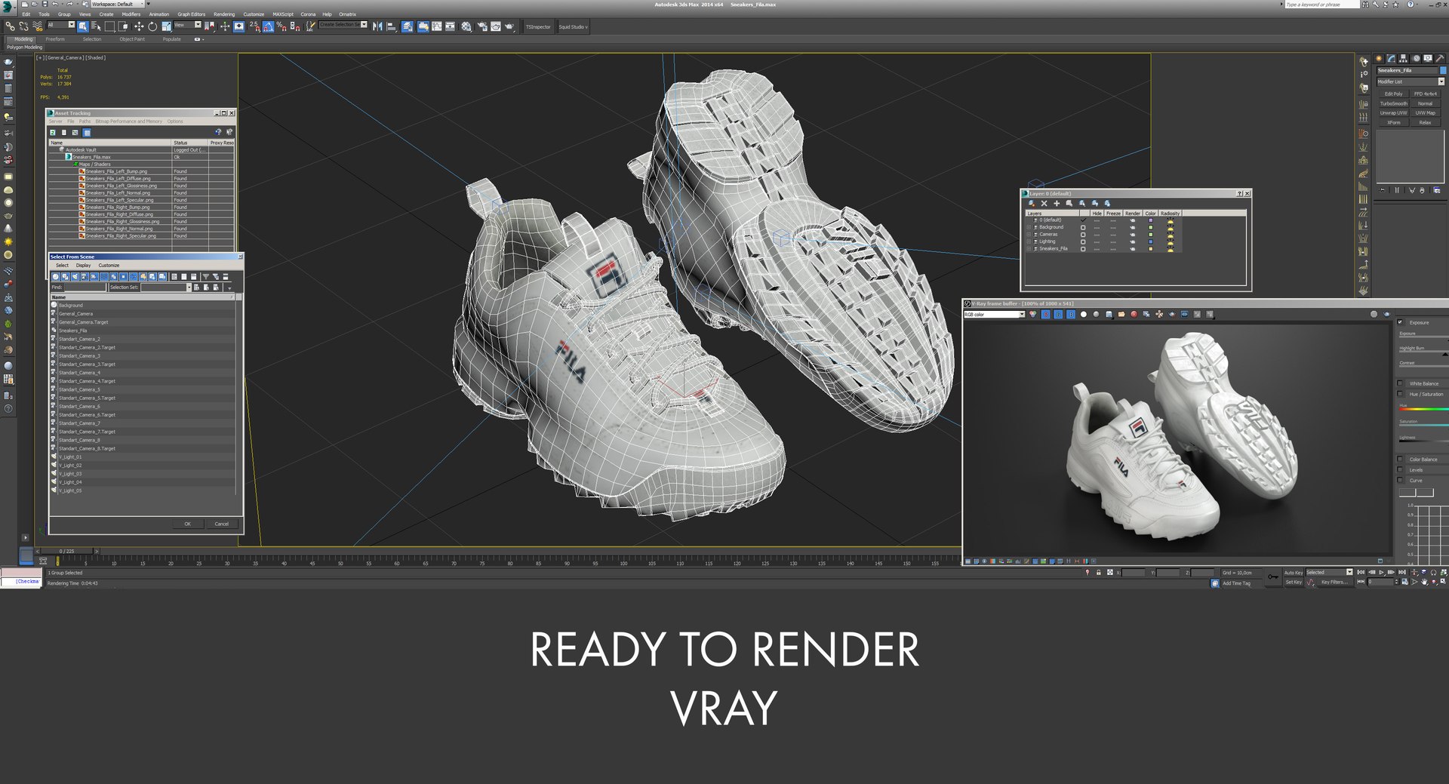Open the Modifiers menu
Viewport: 1449px width, 784px height.
[131, 14]
